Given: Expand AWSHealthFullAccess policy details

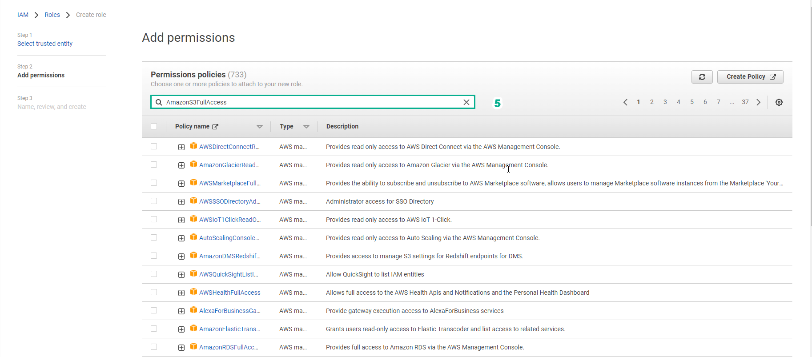Looking at the screenshot, I should pyautogui.click(x=181, y=293).
